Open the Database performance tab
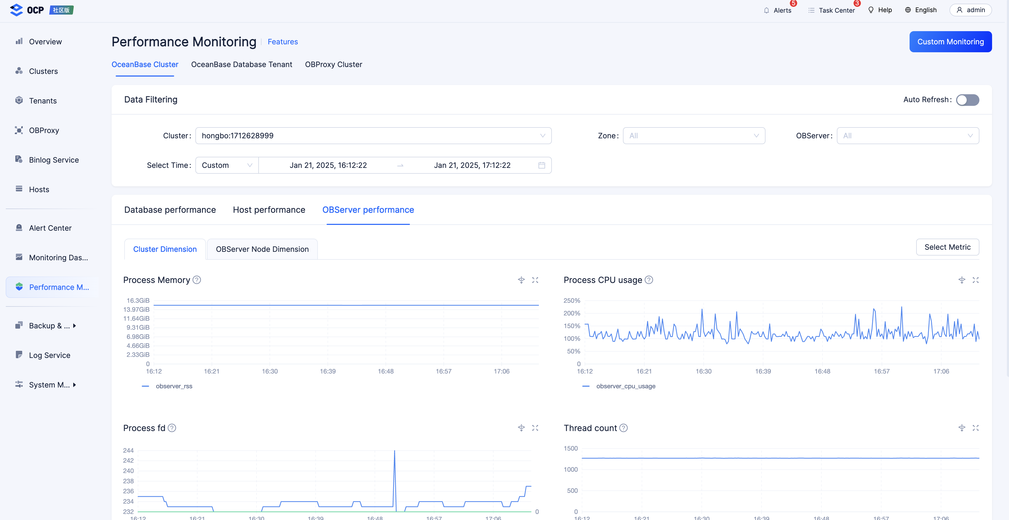The height and width of the screenshot is (520, 1009). (170, 210)
